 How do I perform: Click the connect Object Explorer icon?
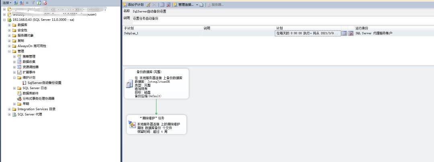pos(16,2)
